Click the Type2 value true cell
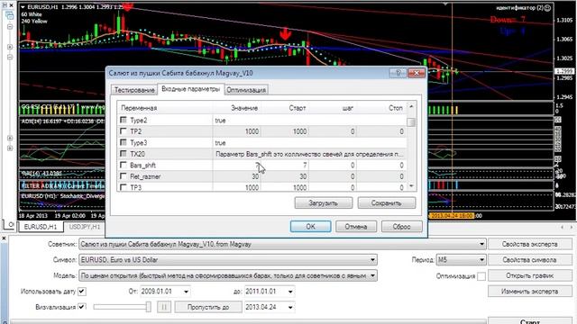Screen dimensions: 577x324 pos(309,121)
